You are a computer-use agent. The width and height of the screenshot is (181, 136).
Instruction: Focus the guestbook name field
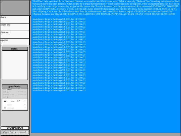(15, 105)
